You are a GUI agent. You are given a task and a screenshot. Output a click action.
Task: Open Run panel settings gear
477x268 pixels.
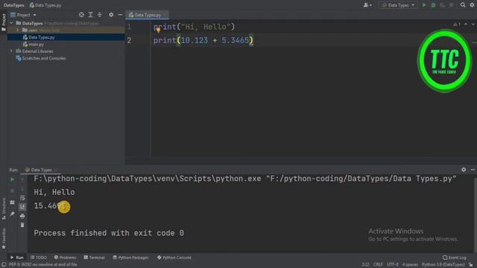point(464,170)
